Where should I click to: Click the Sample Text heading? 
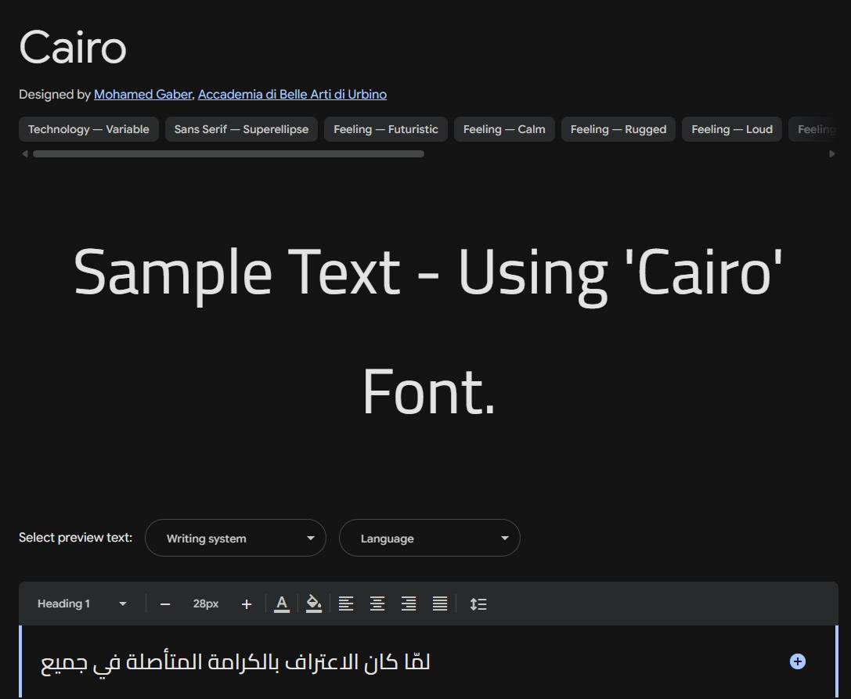point(428,331)
